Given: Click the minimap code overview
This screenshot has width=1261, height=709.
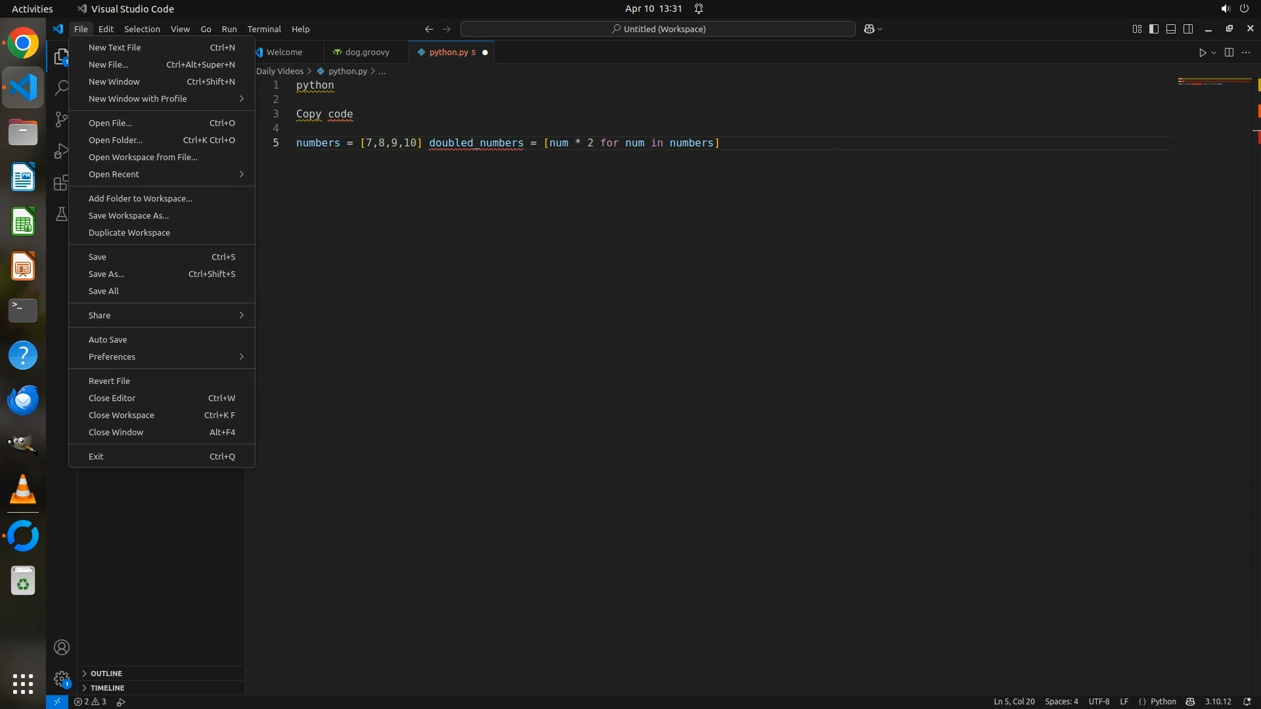Looking at the screenshot, I should (1214, 82).
